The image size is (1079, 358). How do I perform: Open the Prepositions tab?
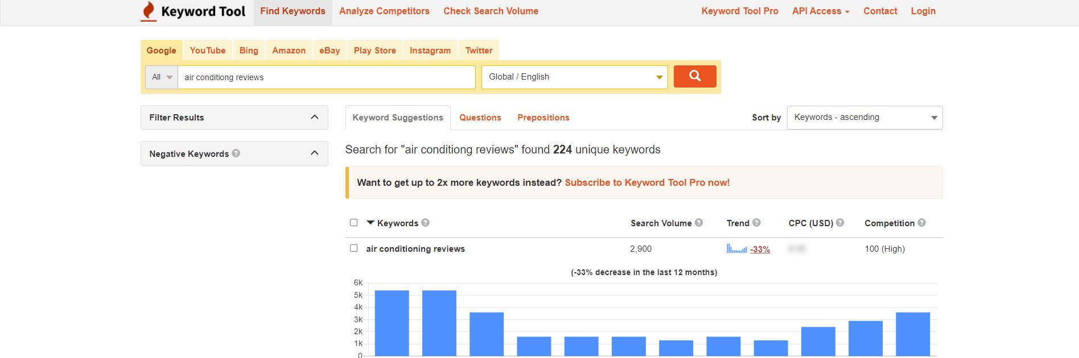tap(543, 118)
